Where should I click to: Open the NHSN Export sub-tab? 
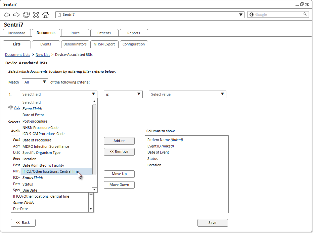coord(104,44)
